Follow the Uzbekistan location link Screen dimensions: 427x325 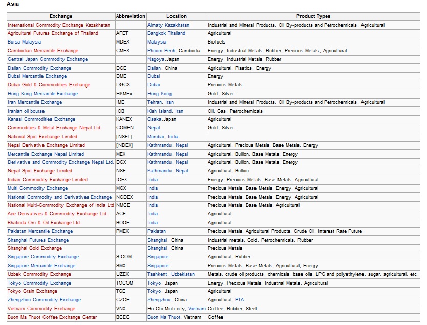pos(183,274)
